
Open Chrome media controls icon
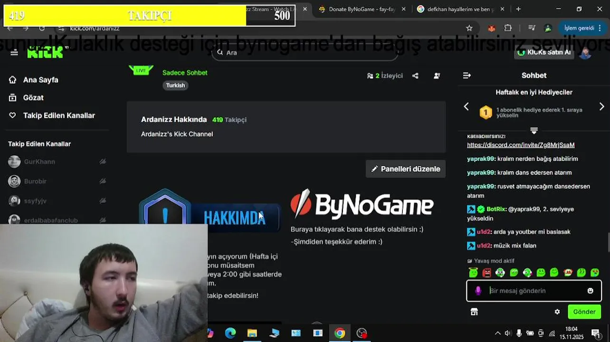(532, 28)
